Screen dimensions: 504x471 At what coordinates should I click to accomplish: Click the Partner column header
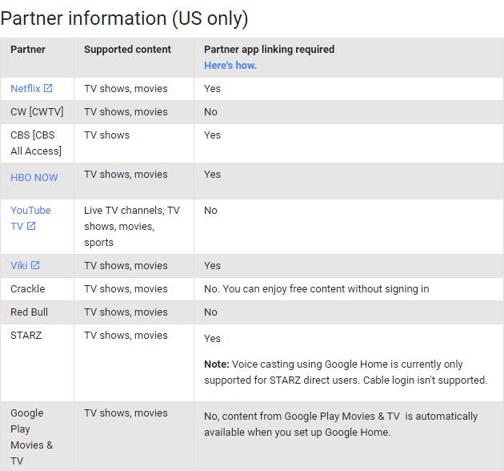pos(28,50)
